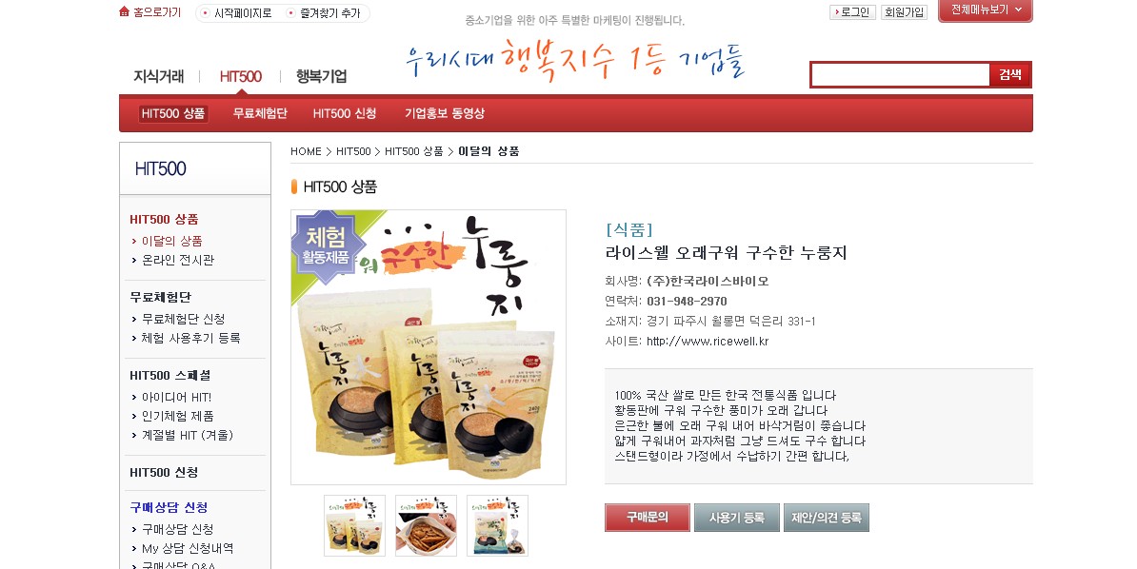Click the red 검색 search button
This screenshot has height=569, width=1137.
click(x=1010, y=74)
